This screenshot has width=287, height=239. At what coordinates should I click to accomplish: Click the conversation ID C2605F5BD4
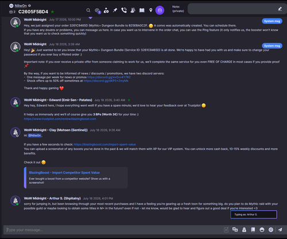(x=33, y=12)
